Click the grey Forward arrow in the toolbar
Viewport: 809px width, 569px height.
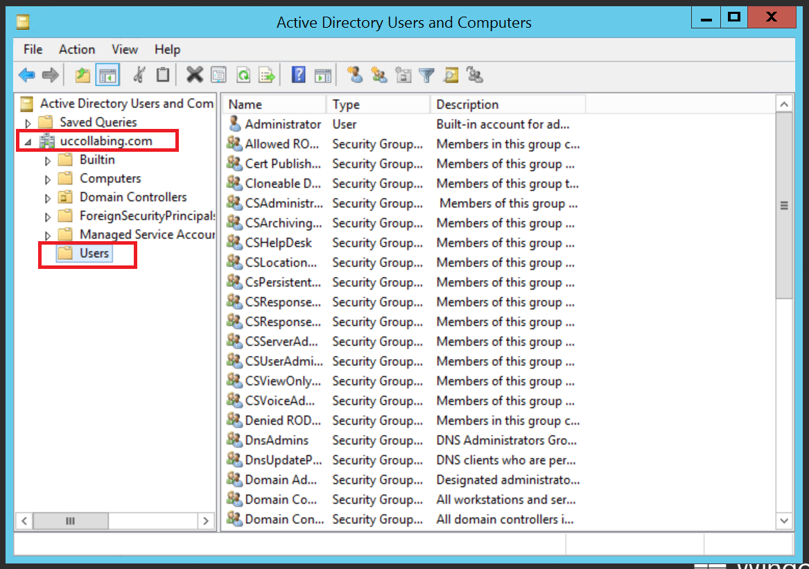click(x=50, y=76)
